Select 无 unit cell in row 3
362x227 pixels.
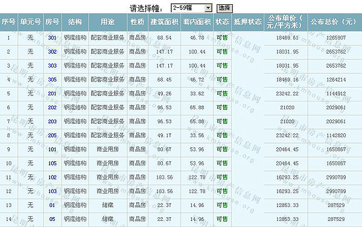(x=31, y=66)
